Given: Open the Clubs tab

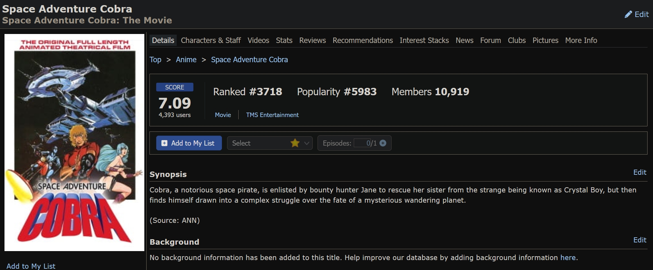Looking at the screenshot, I should pyautogui.click(x=517, y=40).
